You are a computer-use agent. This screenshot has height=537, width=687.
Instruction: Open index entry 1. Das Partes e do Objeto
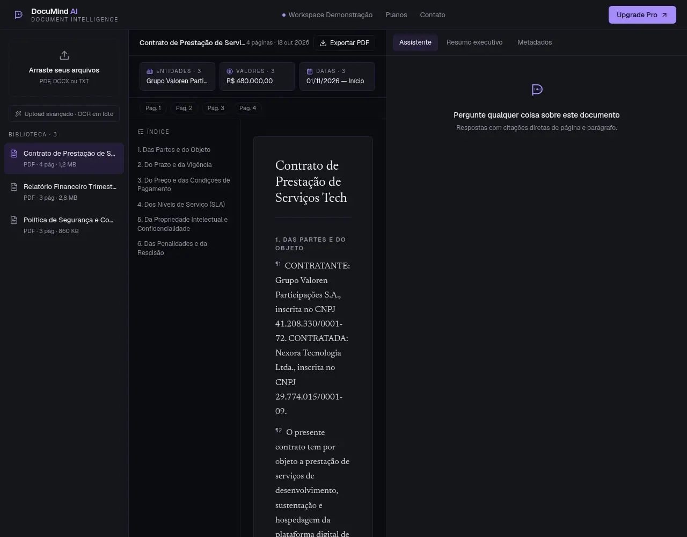[174, 150]
